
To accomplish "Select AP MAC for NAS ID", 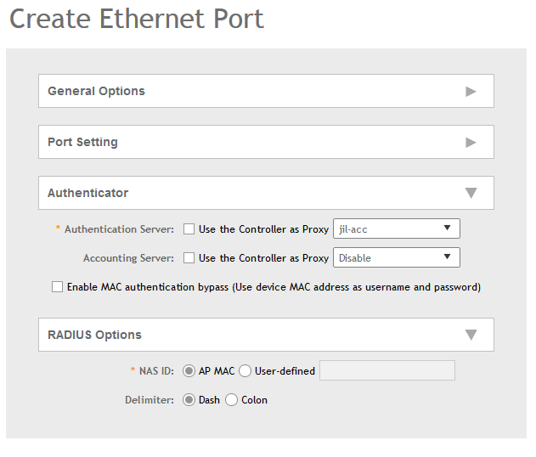I will point(189,371).
